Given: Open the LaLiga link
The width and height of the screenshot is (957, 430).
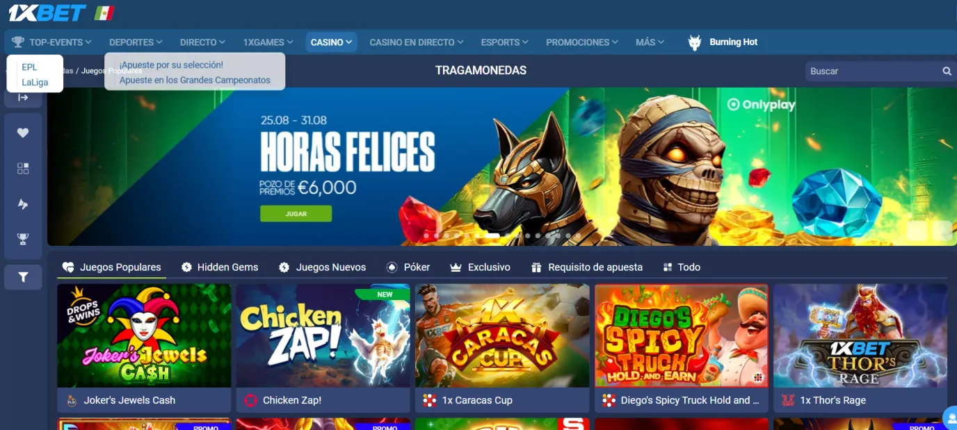Looking at the screenshot, I should [x=35, y=82].
